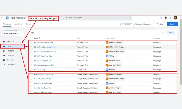Tick checkbox for FB-CAPI-Add to Wishlist-Tag

(x=31, y=47)
